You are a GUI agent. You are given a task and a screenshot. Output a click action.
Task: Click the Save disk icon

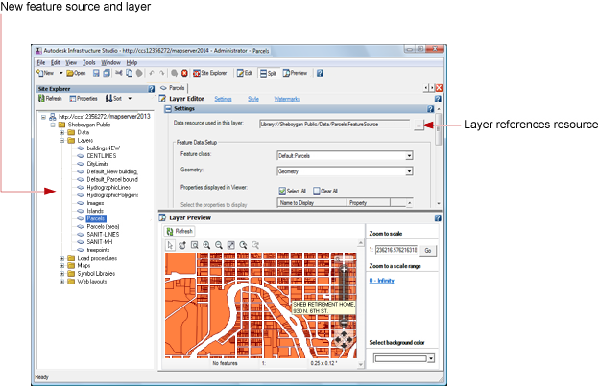click(96, 73)
